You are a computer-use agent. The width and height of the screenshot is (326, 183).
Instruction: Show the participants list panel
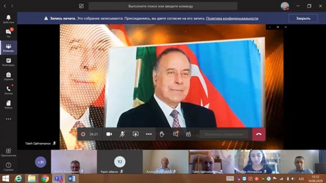(189, 134)
